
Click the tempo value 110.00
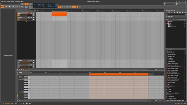tap(41, 5)
